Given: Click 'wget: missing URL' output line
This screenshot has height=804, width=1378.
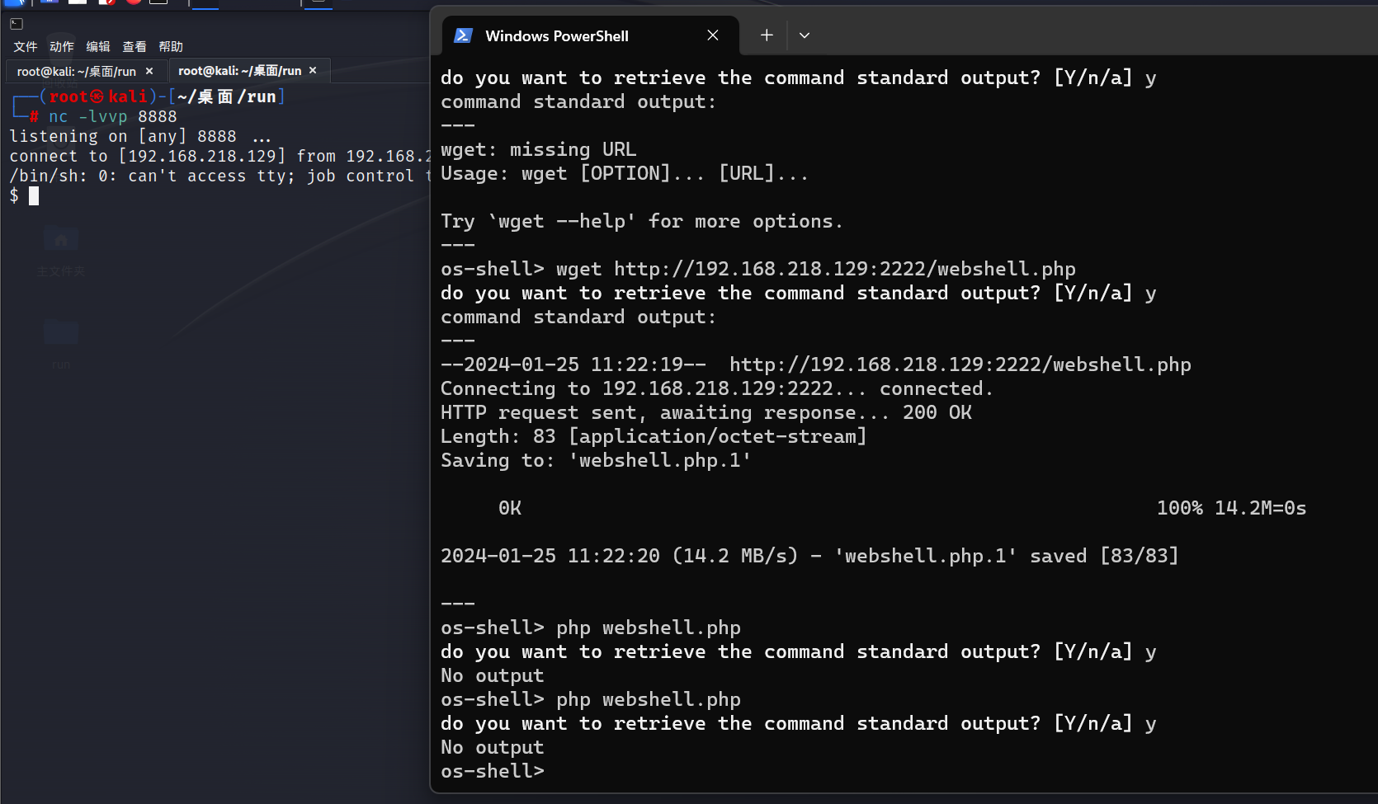Looking at the screenshot, I should point(539,149).
